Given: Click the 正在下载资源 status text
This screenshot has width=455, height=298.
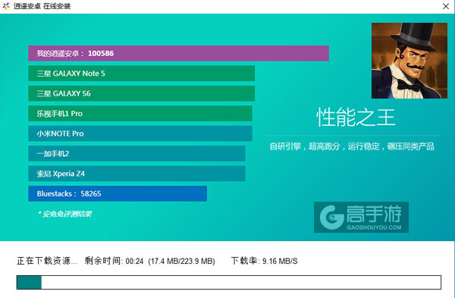Looking at the screenshot, I should [x=47, y=261].
